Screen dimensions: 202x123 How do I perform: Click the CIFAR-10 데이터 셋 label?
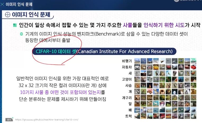(56, 51)
